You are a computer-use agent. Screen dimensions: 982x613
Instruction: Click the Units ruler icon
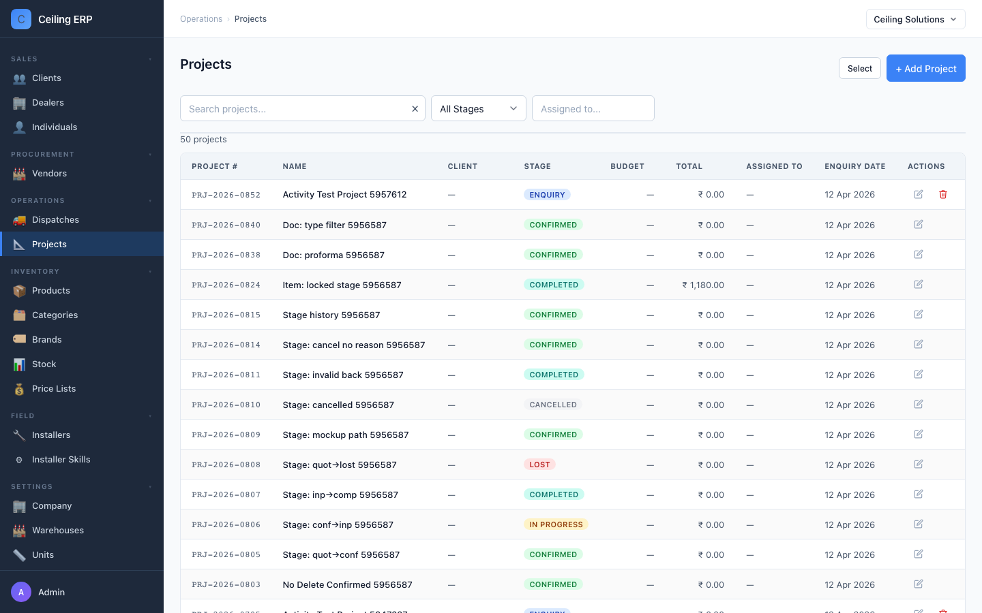coord(19,555)
